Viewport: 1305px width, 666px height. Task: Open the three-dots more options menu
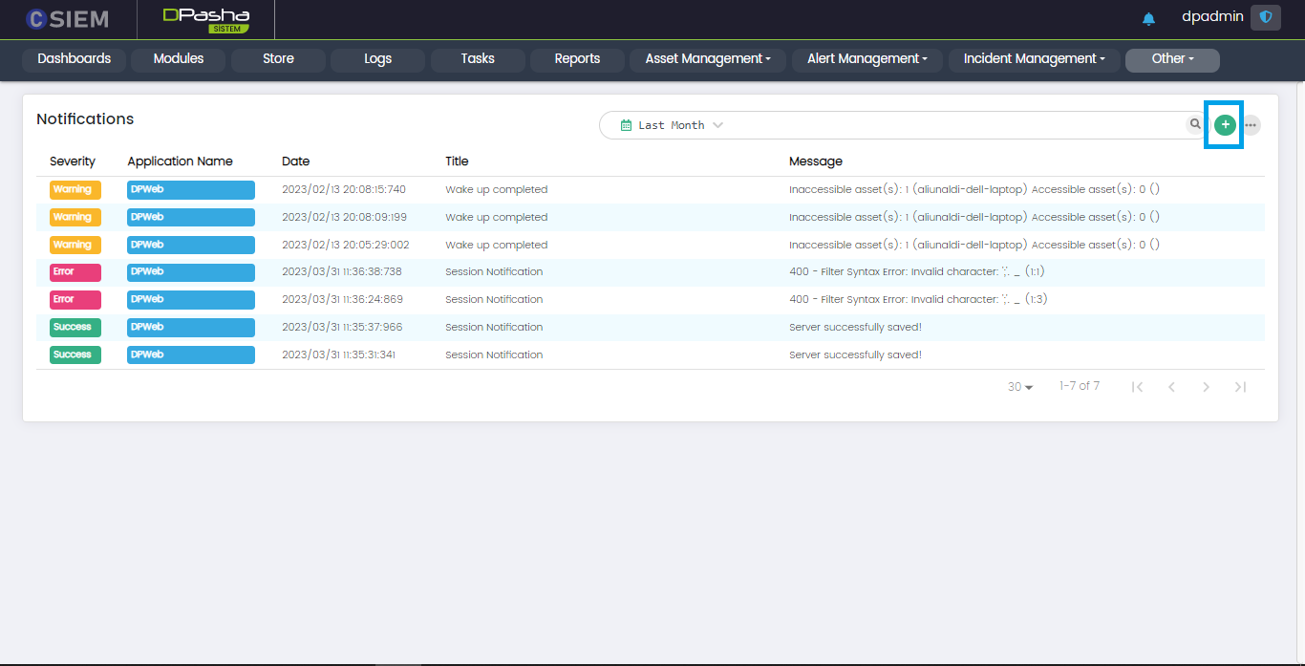click(x=1251, y=125)
